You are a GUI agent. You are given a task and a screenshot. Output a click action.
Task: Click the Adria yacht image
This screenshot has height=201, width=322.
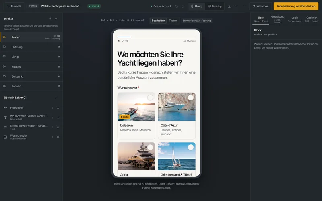[136, 156]
